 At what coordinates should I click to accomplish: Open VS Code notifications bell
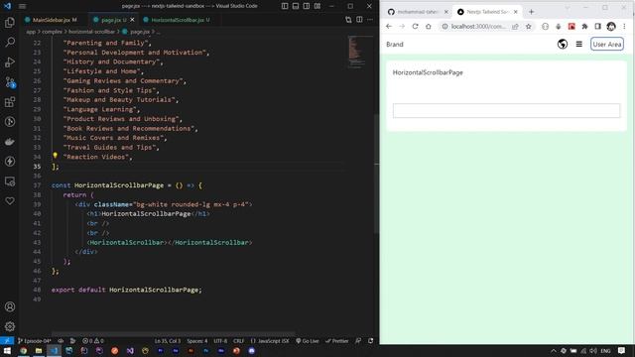[370, 341]
